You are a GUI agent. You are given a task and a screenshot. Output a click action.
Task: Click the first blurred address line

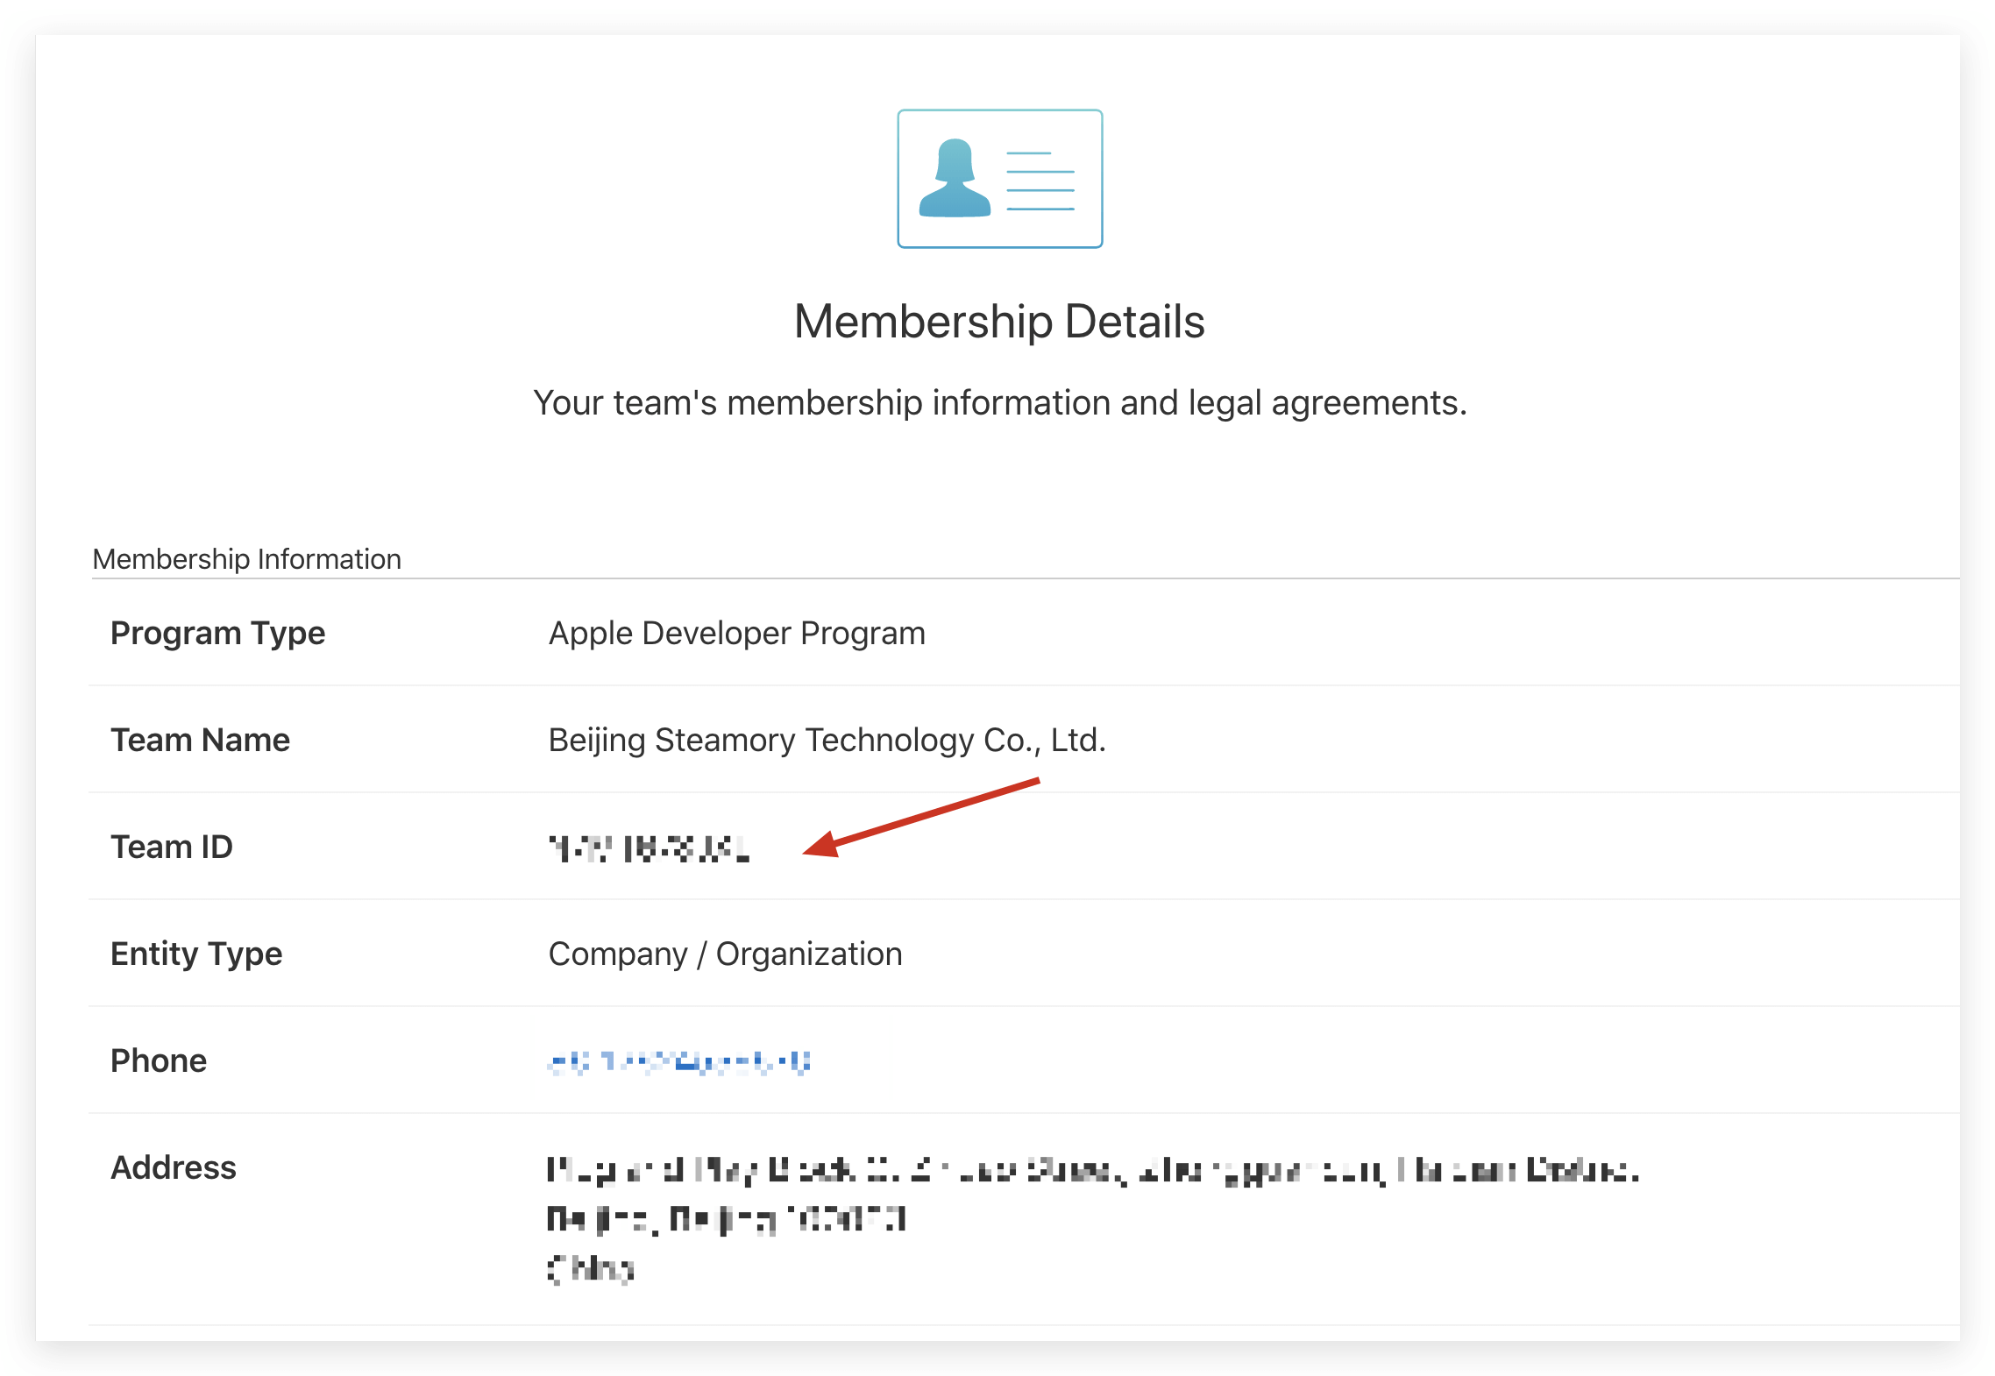(1092, 1171)
